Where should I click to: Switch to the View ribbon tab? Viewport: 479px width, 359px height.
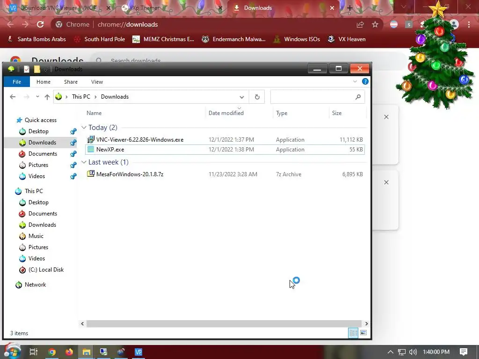97,82
